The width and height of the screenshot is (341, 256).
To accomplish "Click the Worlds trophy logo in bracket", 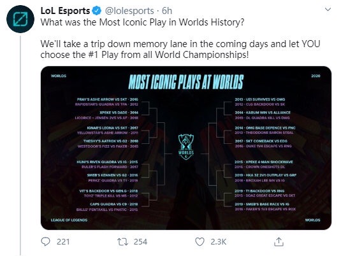I will [x=186, y=147].
